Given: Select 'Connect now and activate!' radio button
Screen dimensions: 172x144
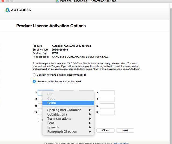Looking at the screenshot, I should point(34,75).
